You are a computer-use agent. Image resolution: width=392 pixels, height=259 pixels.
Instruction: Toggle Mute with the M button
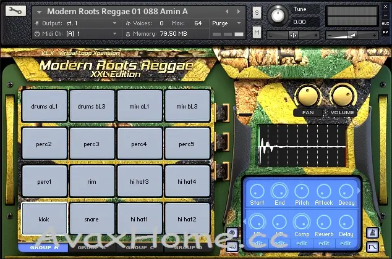[257, 32]
